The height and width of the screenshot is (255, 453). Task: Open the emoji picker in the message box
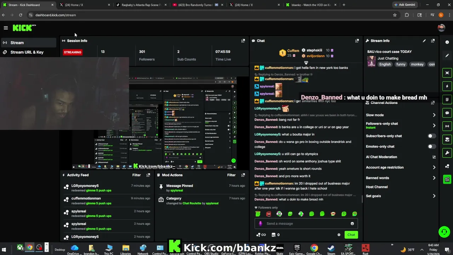click(x=352, y=223)
